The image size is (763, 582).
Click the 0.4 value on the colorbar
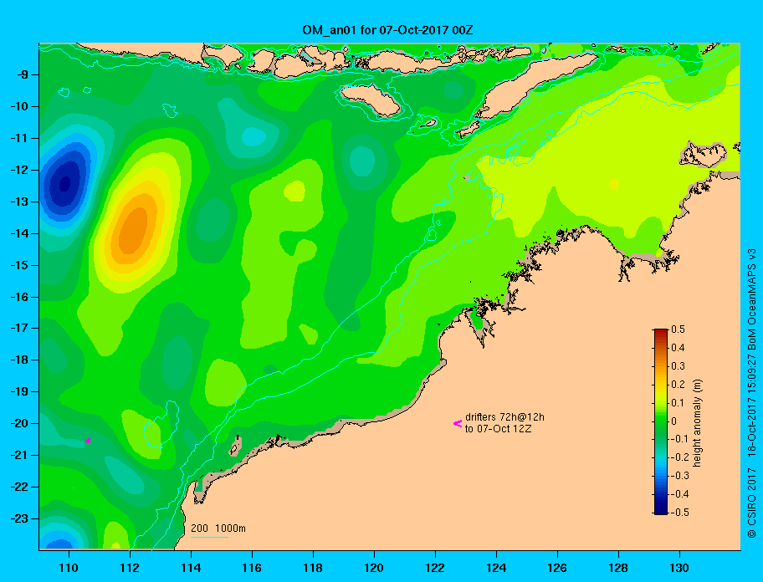tap(678, 348)
